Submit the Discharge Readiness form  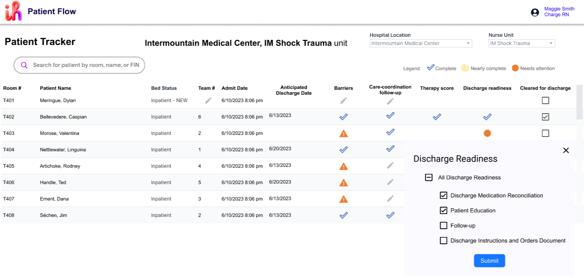point(489,261)
